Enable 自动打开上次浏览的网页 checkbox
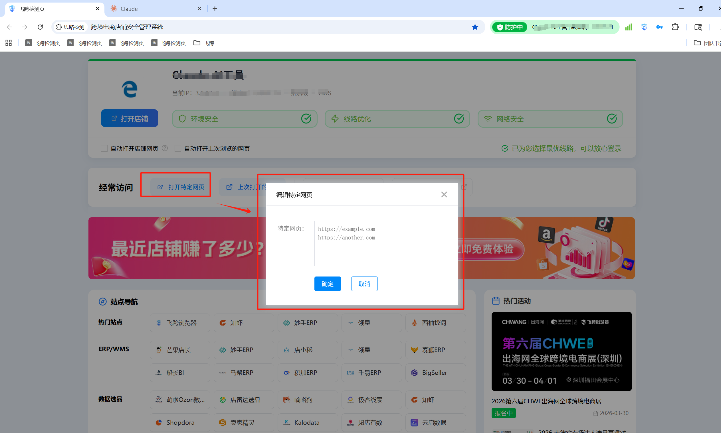721x433 pixels. pos(178,149)
